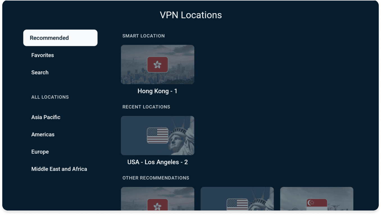Open the Europe locations list
This screenshot has height=215, width=381.
pyautogui.click(x=40, y=152)
